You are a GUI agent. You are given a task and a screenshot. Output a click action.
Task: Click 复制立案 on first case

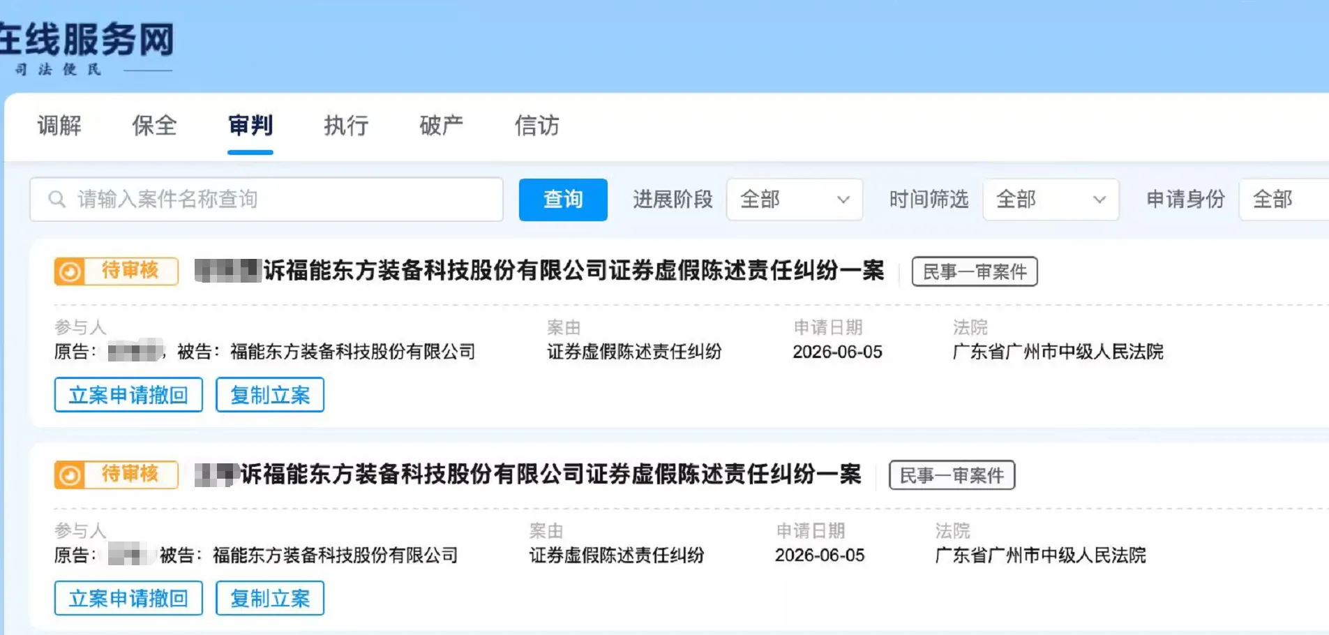(x=270, y=395)
